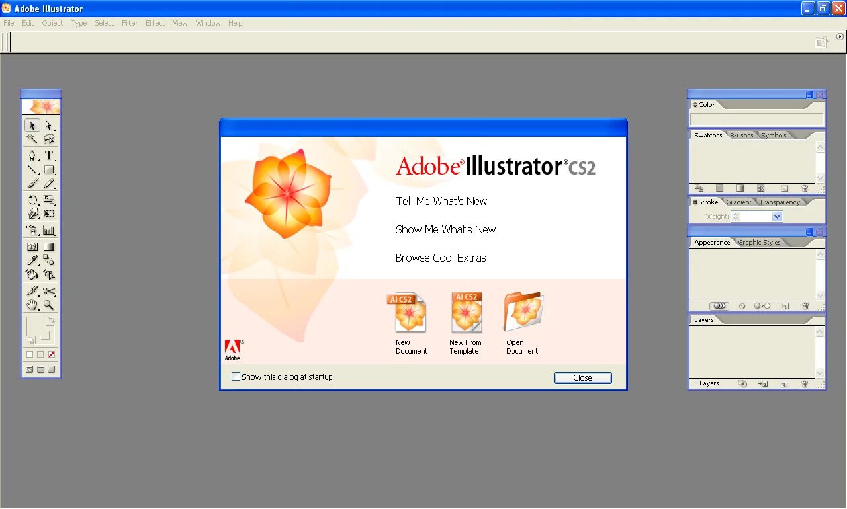Click the Fill color box in toolbox
The width and height of the screenshot is (847, 509).
(36, 326)
